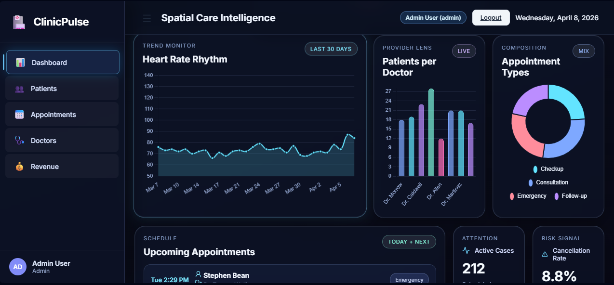This screenshot has height=285, width=614.
Task: Click the AD admin avatar icon
Action: tap(17, 267)
